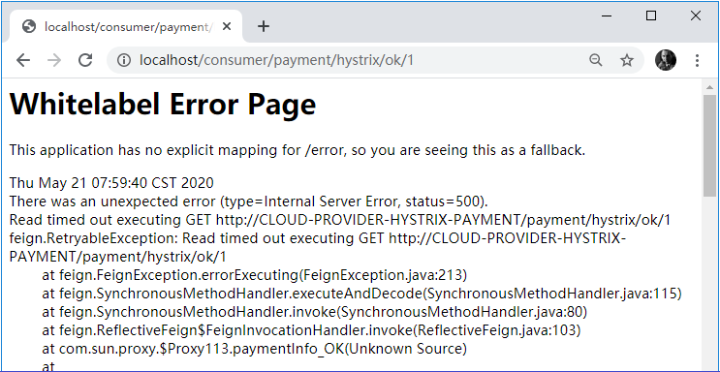Go back to the previous page
720x372 pixels.
(x=23, y=60)
